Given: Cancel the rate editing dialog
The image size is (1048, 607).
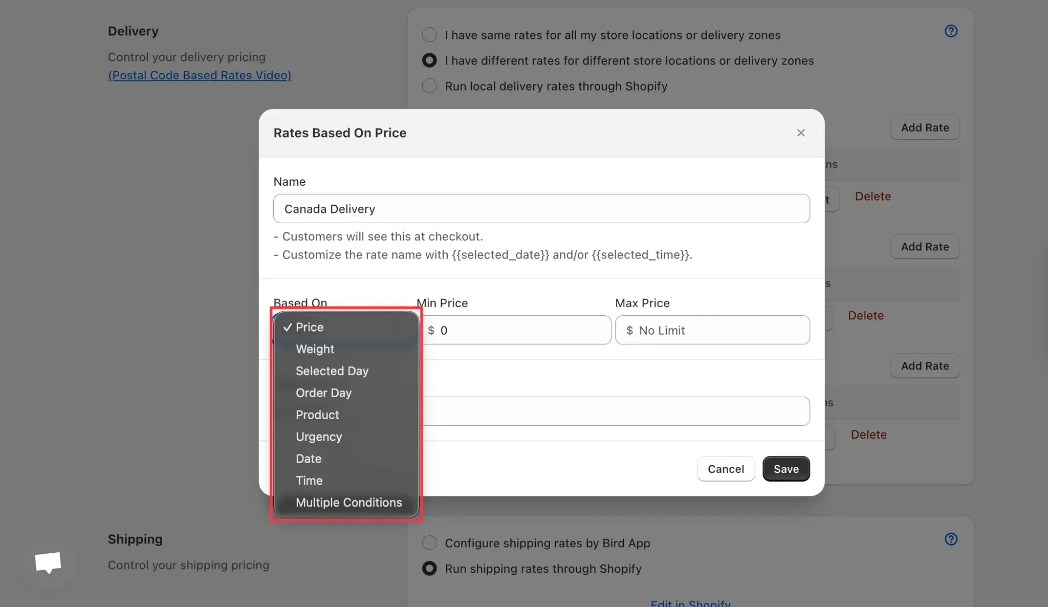Looking at the screenshot, I should [726, 468].
